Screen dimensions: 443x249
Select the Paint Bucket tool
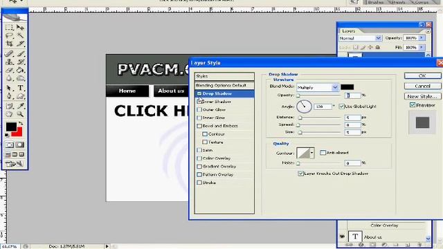[20, 70]
